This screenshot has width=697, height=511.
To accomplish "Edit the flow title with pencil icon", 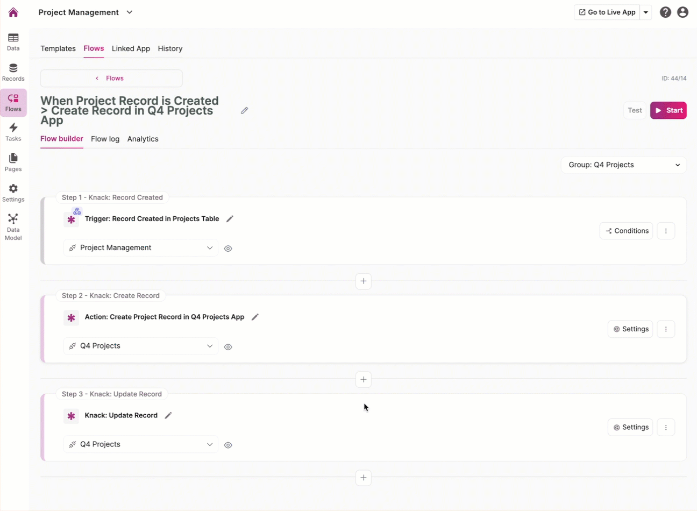I will point(245,110).
